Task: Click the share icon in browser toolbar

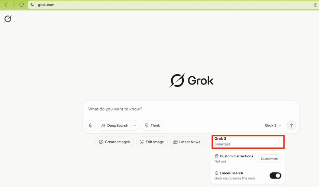Action: tap(315, 5)
